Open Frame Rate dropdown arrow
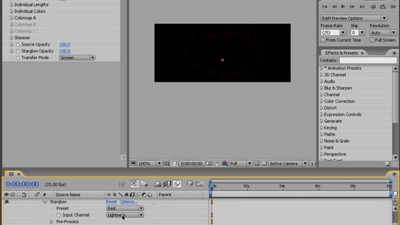 [x=343, y=32]
